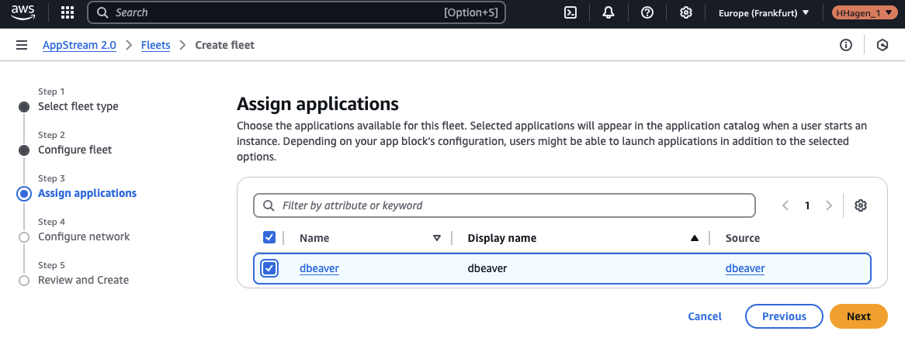Click the Source column header
This screenshot has height=338, width=905.
742,238
